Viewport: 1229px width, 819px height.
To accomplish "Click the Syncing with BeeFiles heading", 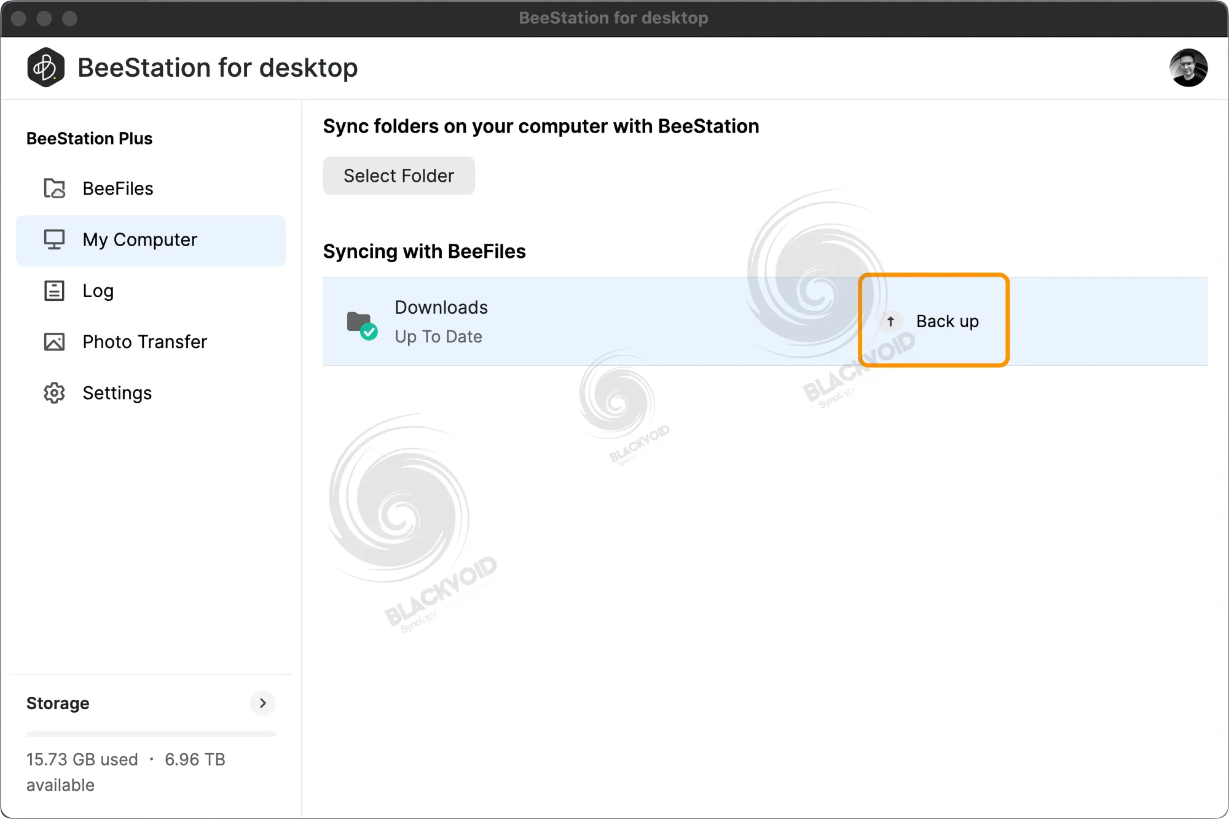I will [x=425, y=251].
